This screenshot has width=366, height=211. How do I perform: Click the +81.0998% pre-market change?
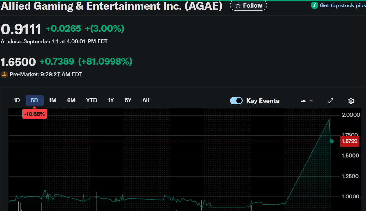105,62
